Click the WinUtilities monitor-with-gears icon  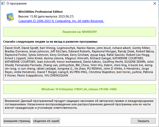coord(10,17)
